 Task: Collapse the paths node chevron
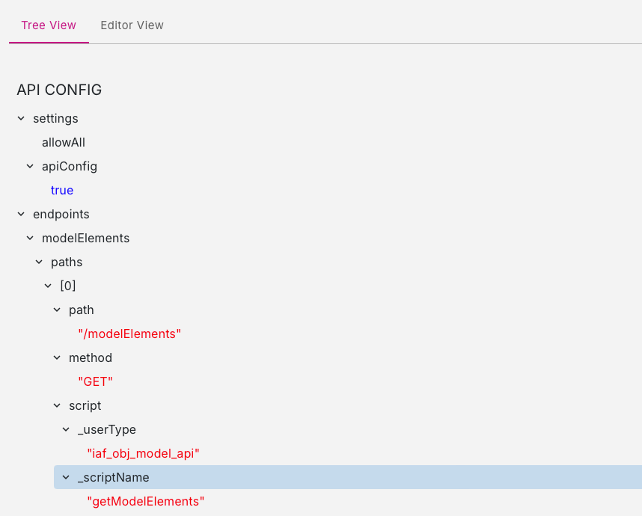[x=39, y=262]
